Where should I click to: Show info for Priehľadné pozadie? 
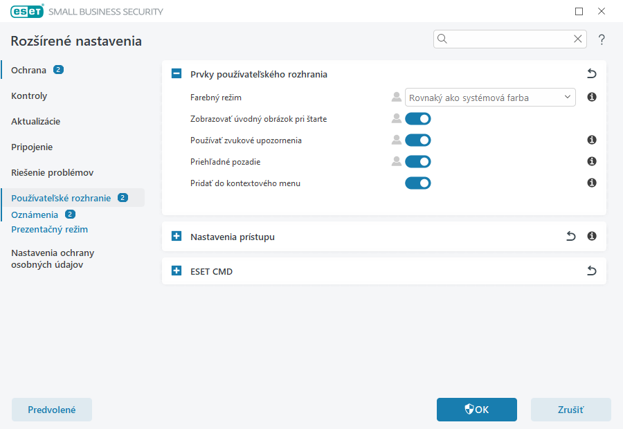coord(592,162)
